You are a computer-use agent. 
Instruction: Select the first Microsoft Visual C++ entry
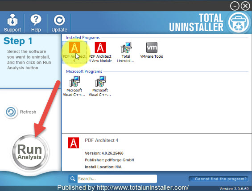pos(74,86)
